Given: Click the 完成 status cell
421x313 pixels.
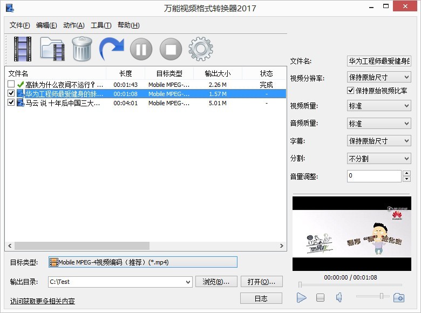Looking at the screenshot, I should (266, 85).
